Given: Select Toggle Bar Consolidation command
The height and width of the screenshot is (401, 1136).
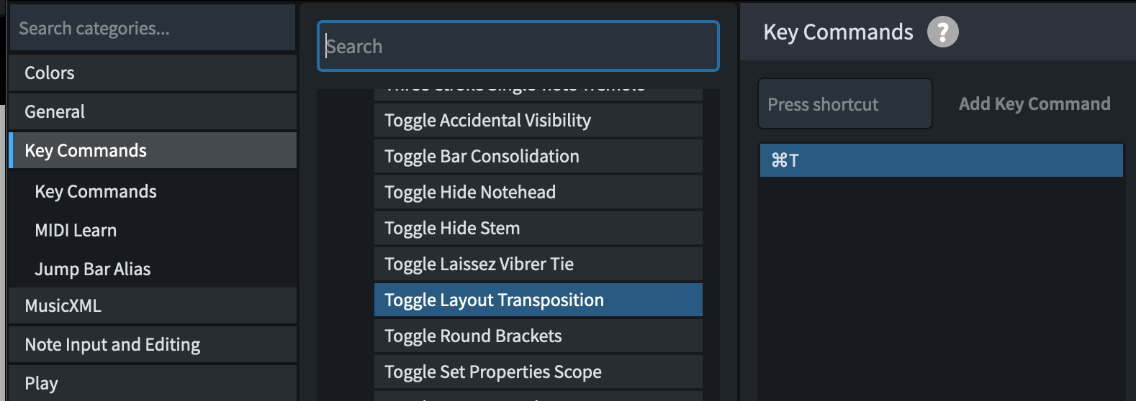Looking at the screenshot, I should 538,157.
